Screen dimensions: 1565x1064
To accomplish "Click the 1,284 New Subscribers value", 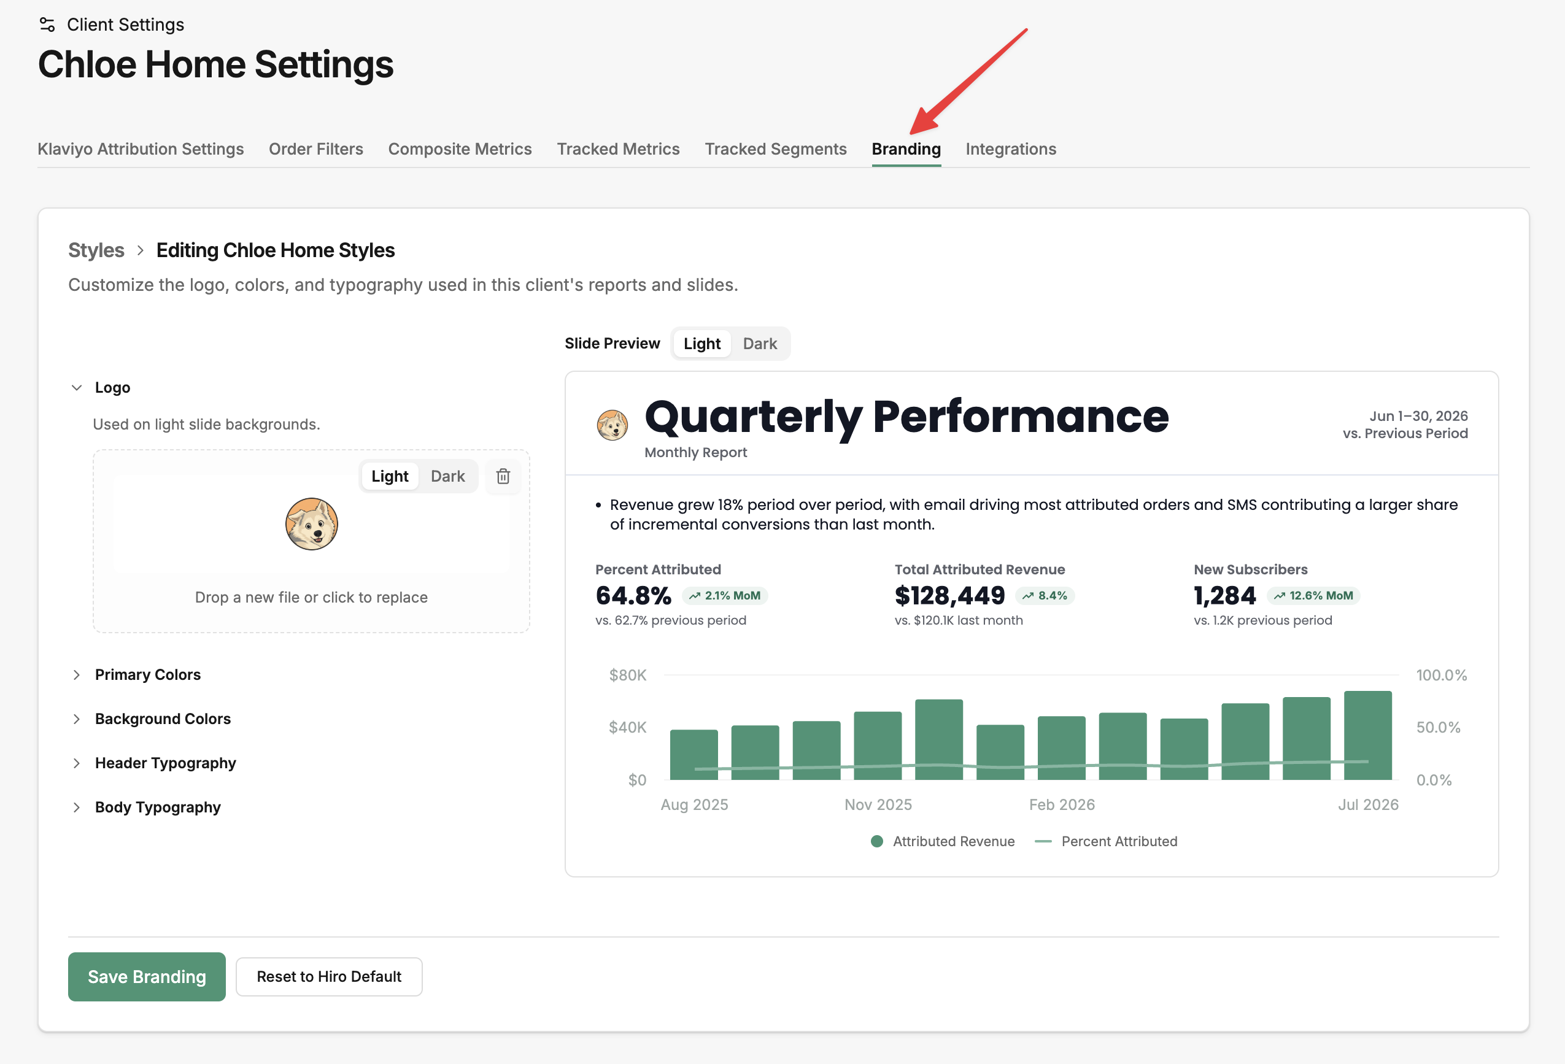I will (x=1225, y=596).
